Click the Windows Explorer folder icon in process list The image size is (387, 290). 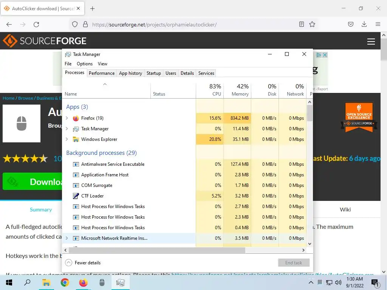pos(76,139)
